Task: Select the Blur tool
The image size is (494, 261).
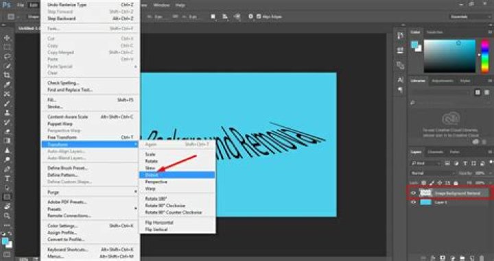Action: (7, 150)
